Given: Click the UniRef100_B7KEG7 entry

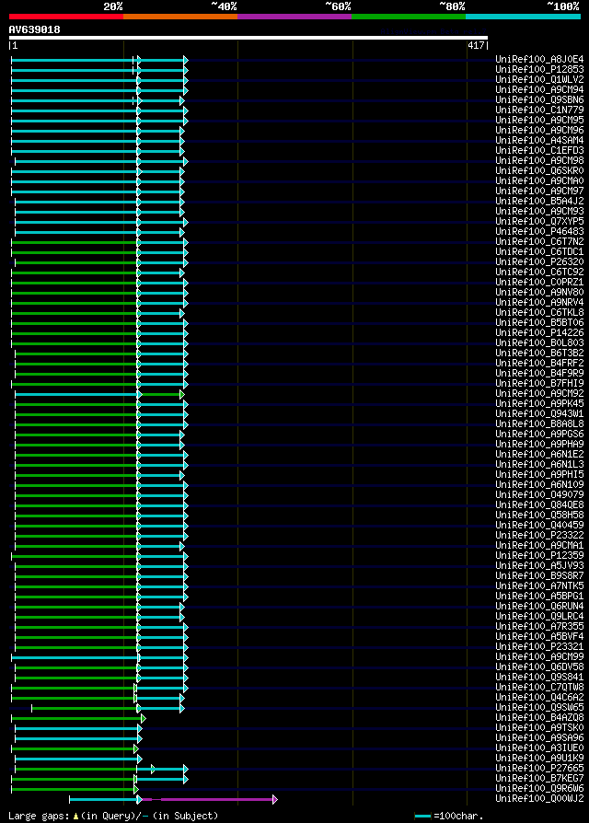Looking at the screenshot, I should point(539,778).
